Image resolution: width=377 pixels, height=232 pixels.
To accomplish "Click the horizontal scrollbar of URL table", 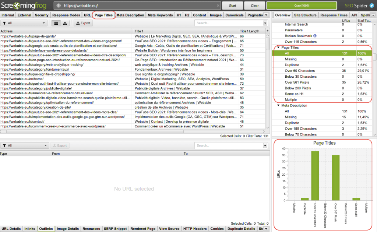I will [95, 131].
